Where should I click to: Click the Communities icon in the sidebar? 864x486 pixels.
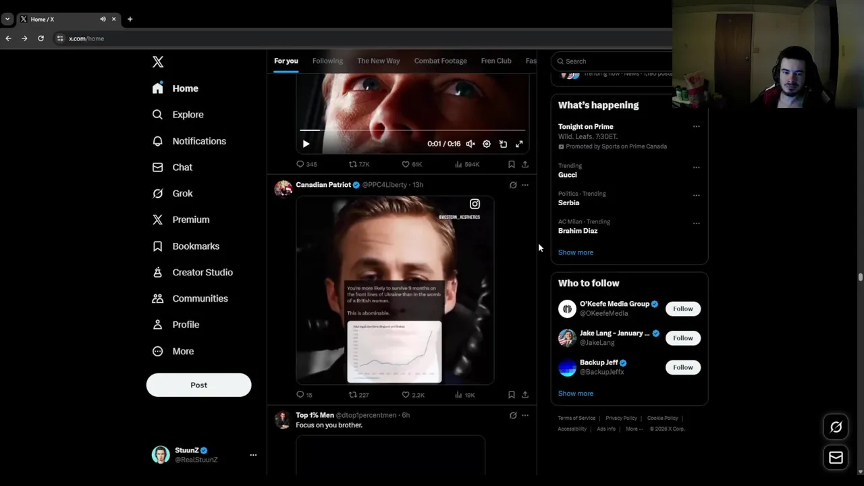(x=157, y=298)
